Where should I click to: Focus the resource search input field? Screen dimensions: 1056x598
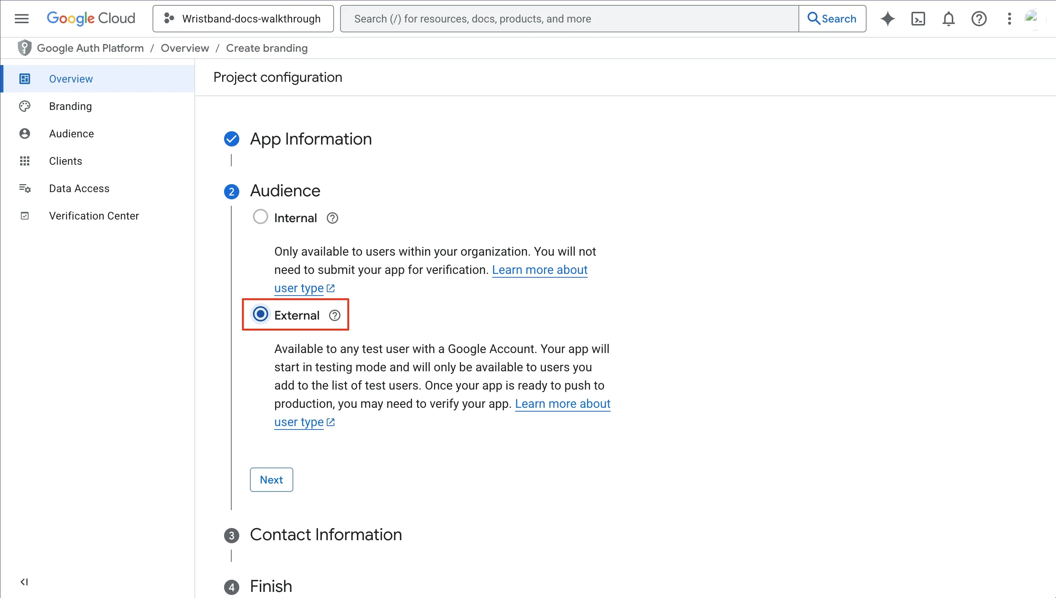[569, 19]
